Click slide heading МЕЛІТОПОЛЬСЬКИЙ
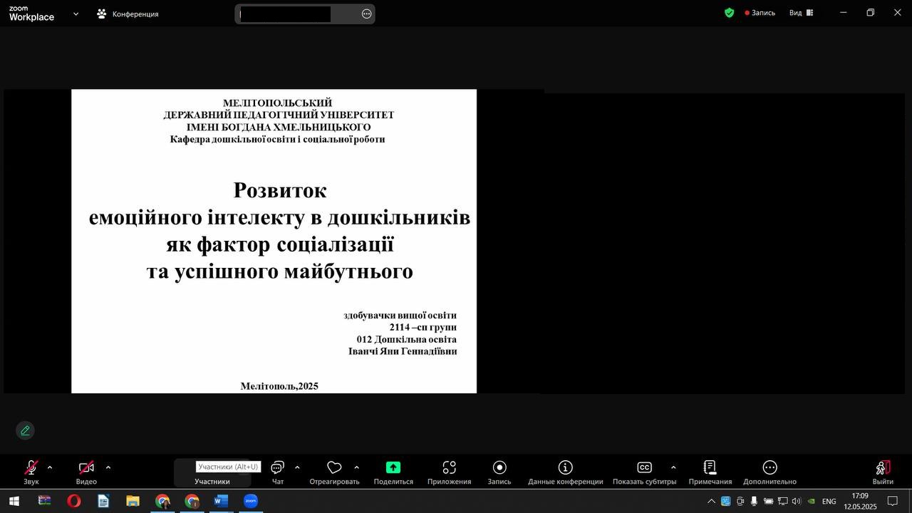Viewport: 912px width, 513px height. point(277,103)
